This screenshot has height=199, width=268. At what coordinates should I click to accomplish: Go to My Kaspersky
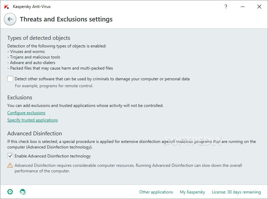point(192,192)
